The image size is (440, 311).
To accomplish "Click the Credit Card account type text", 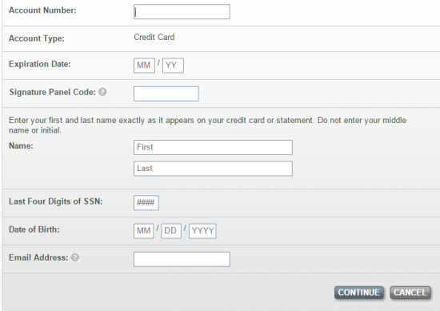I will (x=154, y=37).
